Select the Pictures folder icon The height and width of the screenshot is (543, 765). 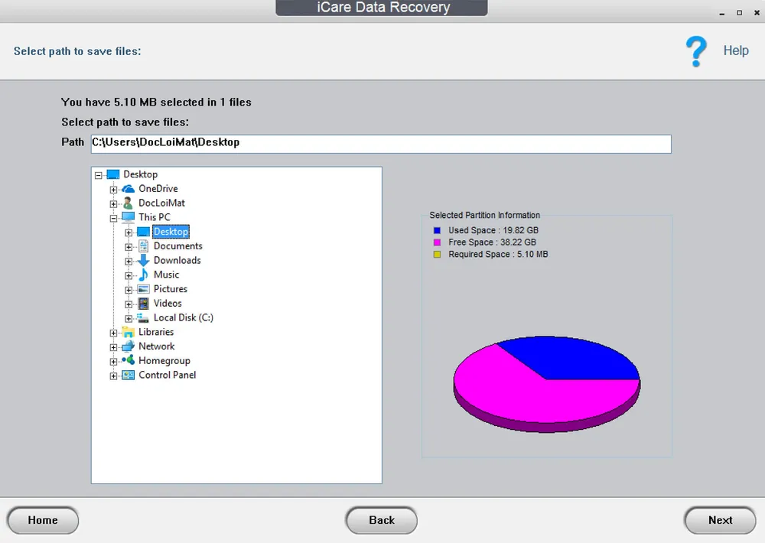[x=142, y=288]
